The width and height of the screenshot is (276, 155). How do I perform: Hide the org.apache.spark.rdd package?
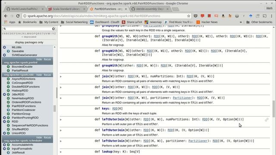point(39,74)
